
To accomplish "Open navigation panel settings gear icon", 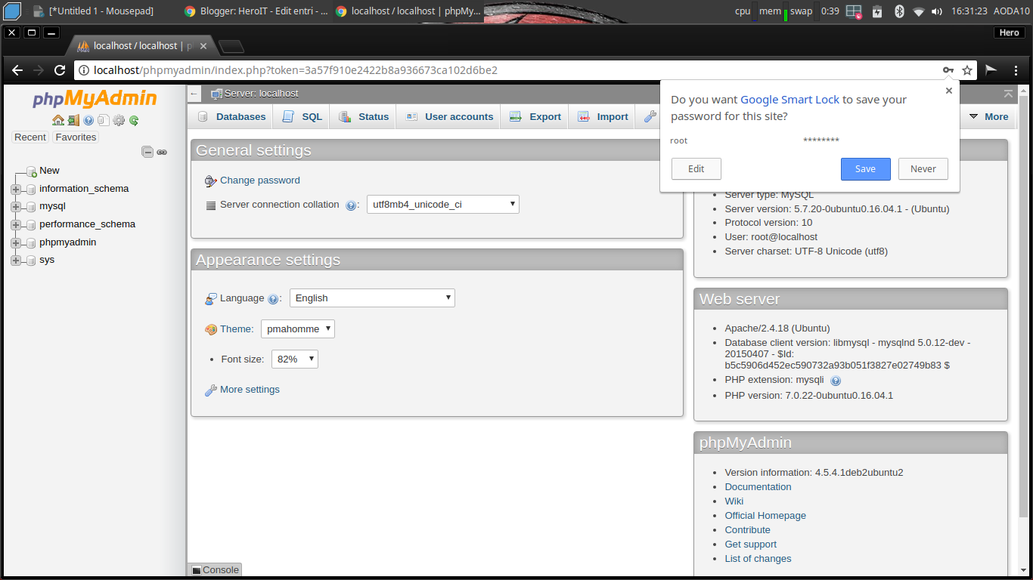I will 119,120.
